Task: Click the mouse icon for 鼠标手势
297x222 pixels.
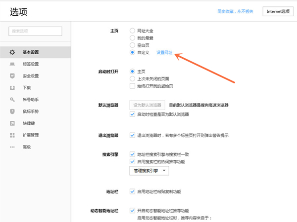Action: [12, 111]
